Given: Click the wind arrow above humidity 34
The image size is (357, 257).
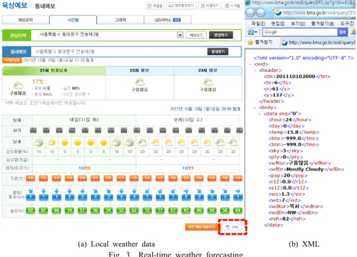Looking at the screenshot, I should click(x=109, y=191).
